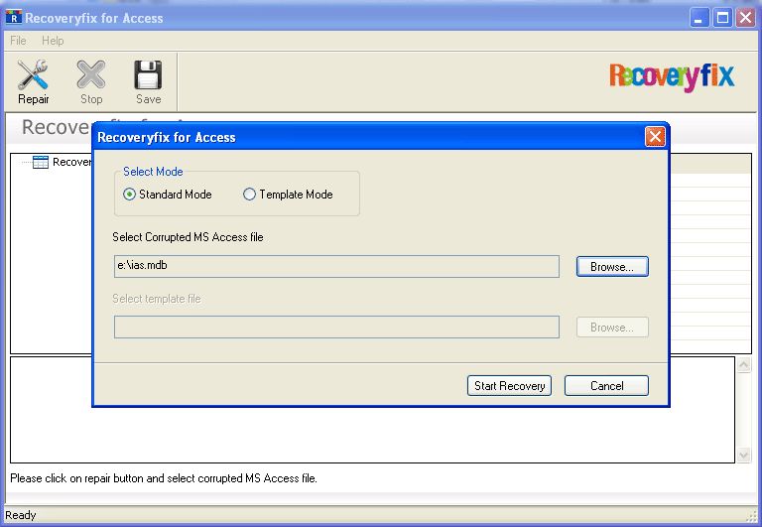Click Start Recovery button

tap(509, 385)
